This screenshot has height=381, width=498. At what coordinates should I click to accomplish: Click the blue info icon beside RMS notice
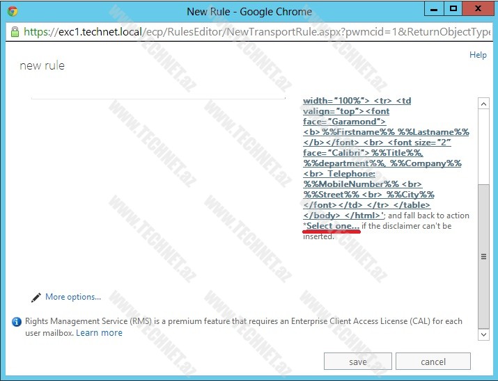[x=17, y=322]
